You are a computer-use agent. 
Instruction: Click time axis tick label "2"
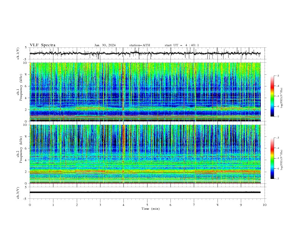point(77,205)
